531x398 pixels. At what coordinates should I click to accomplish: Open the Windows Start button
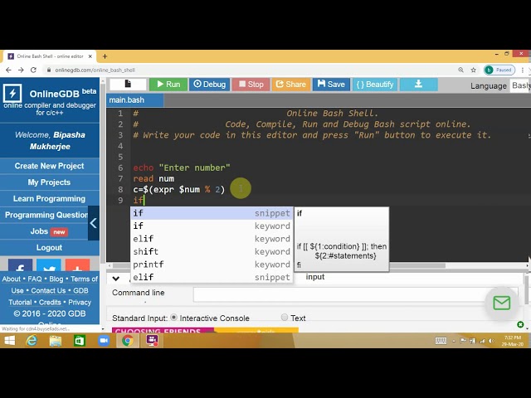point(9,341)
